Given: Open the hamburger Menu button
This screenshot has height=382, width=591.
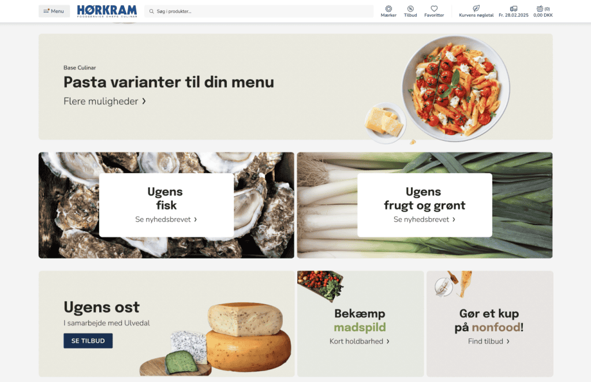Looking at the screenshot, I should (x=54, y=11).
